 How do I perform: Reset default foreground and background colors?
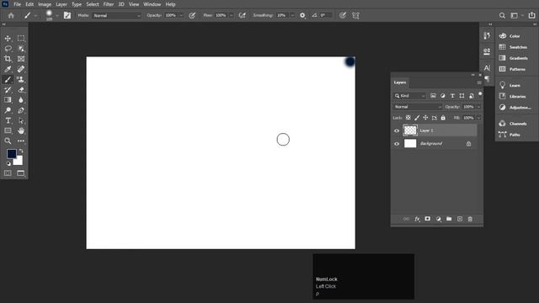(8, 164)
